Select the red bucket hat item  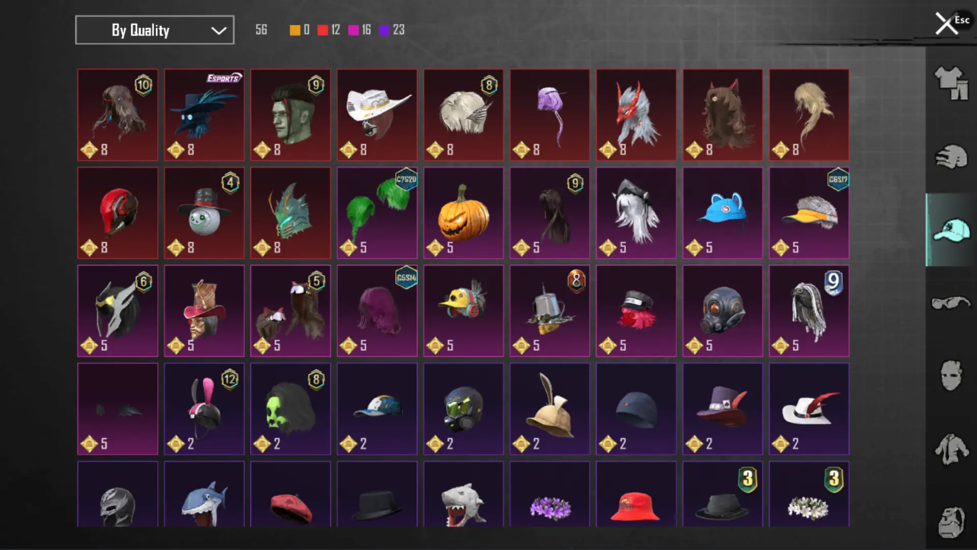pyautogui.click(x=636, y=494)
